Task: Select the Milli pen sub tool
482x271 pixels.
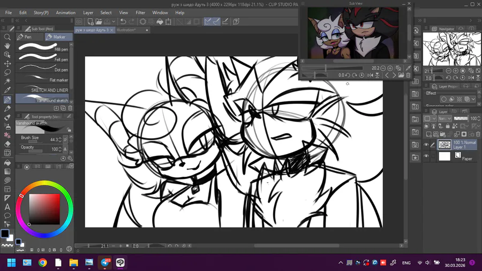Action: pos(42,47)
